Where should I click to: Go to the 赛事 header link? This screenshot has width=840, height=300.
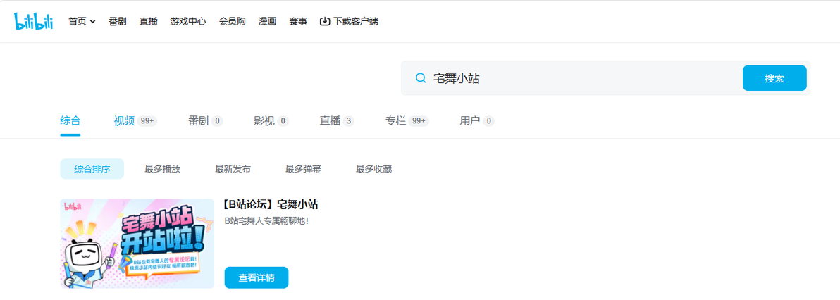click(x=298, y=21)
